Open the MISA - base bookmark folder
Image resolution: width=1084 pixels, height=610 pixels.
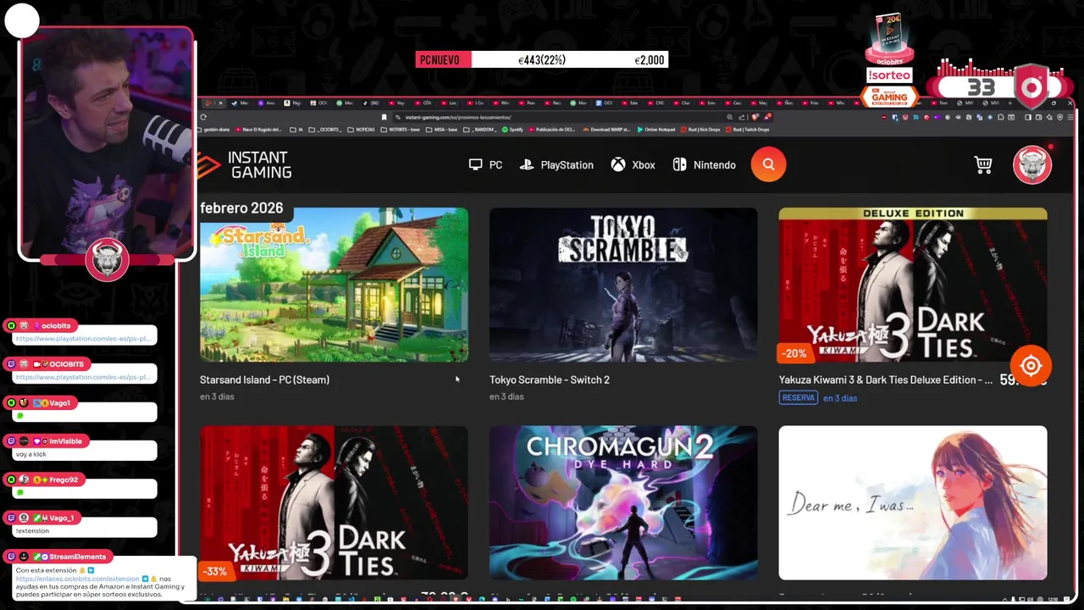(444, 130)
